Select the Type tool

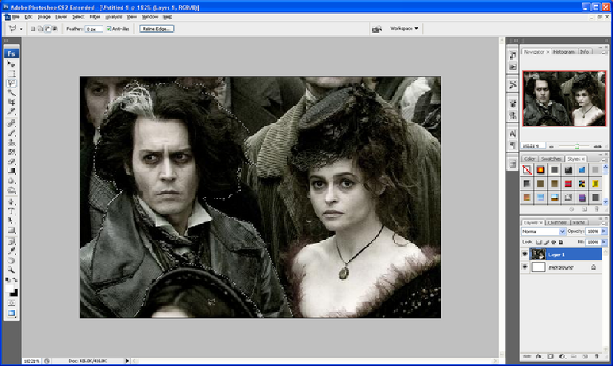11,211
